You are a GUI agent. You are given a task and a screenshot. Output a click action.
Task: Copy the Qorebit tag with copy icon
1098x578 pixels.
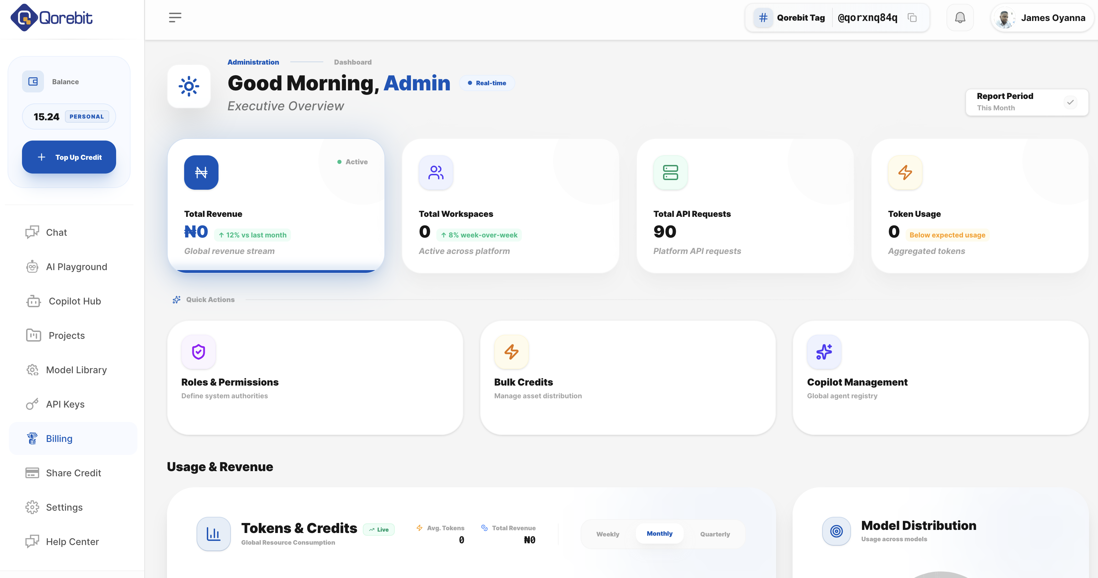(912, 18)
